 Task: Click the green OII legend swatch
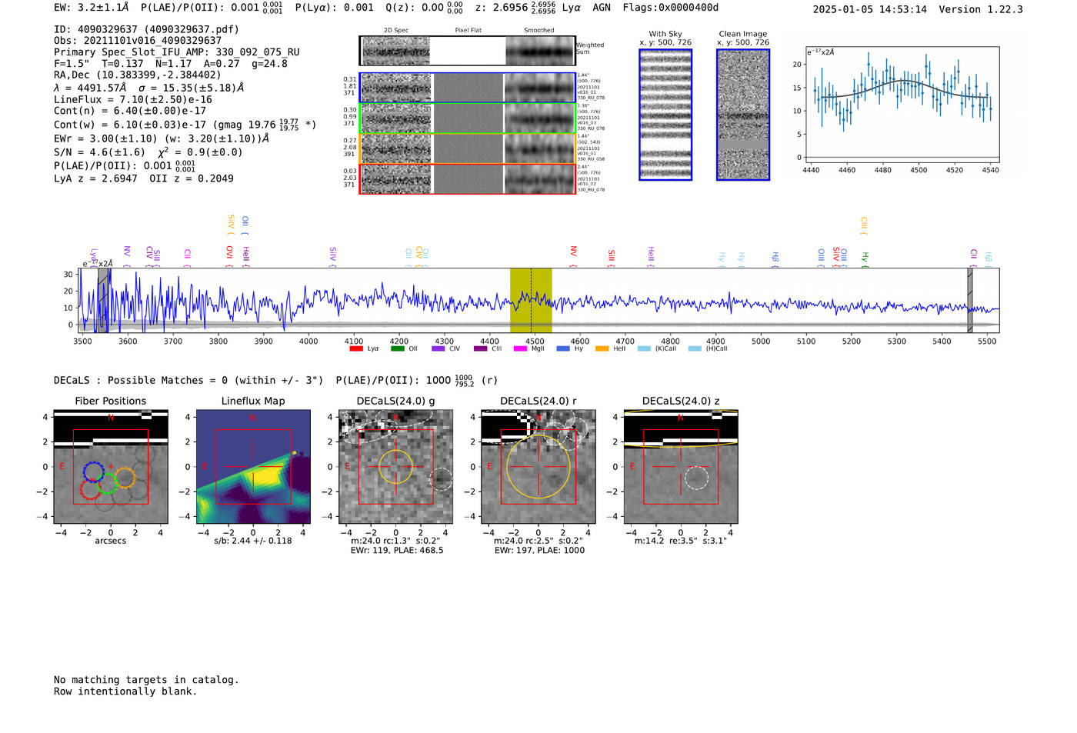397,348
